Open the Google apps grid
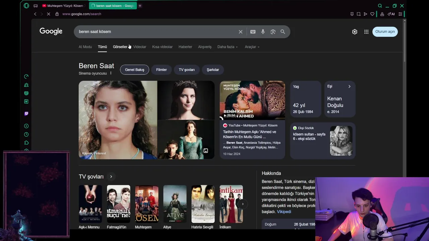This screenshot has height=241, width=429. pos(366,32)
